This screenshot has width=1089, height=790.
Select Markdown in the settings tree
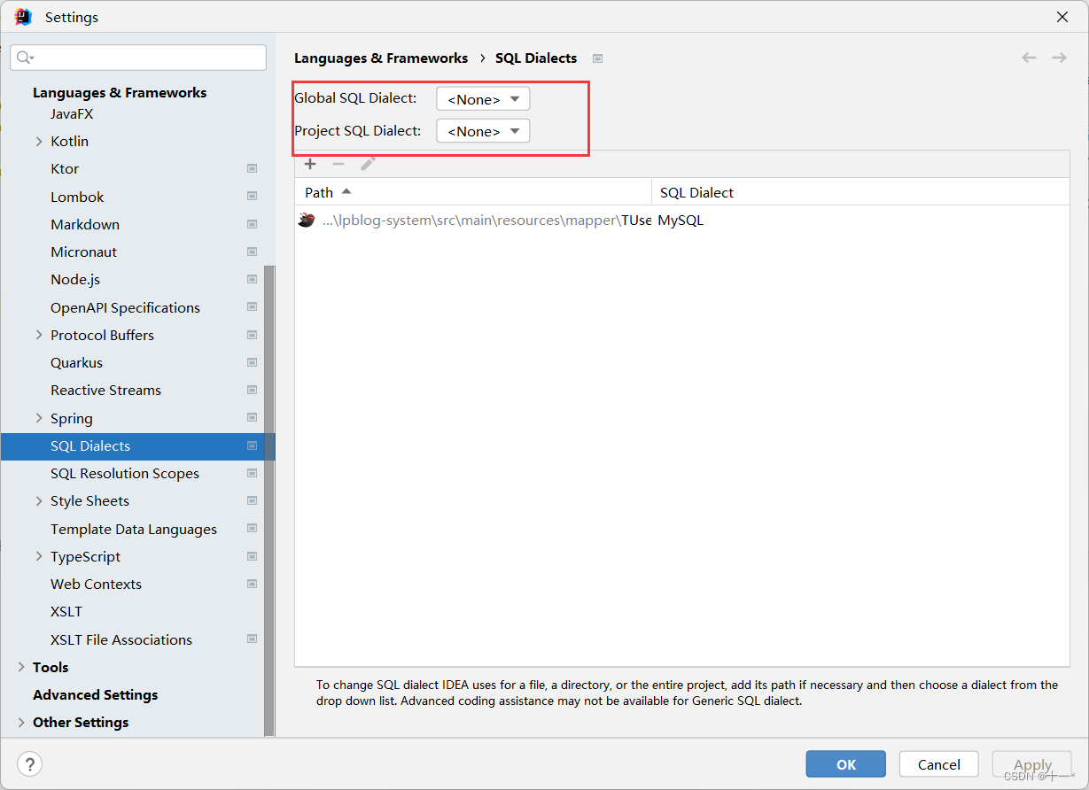coord(85,224)
